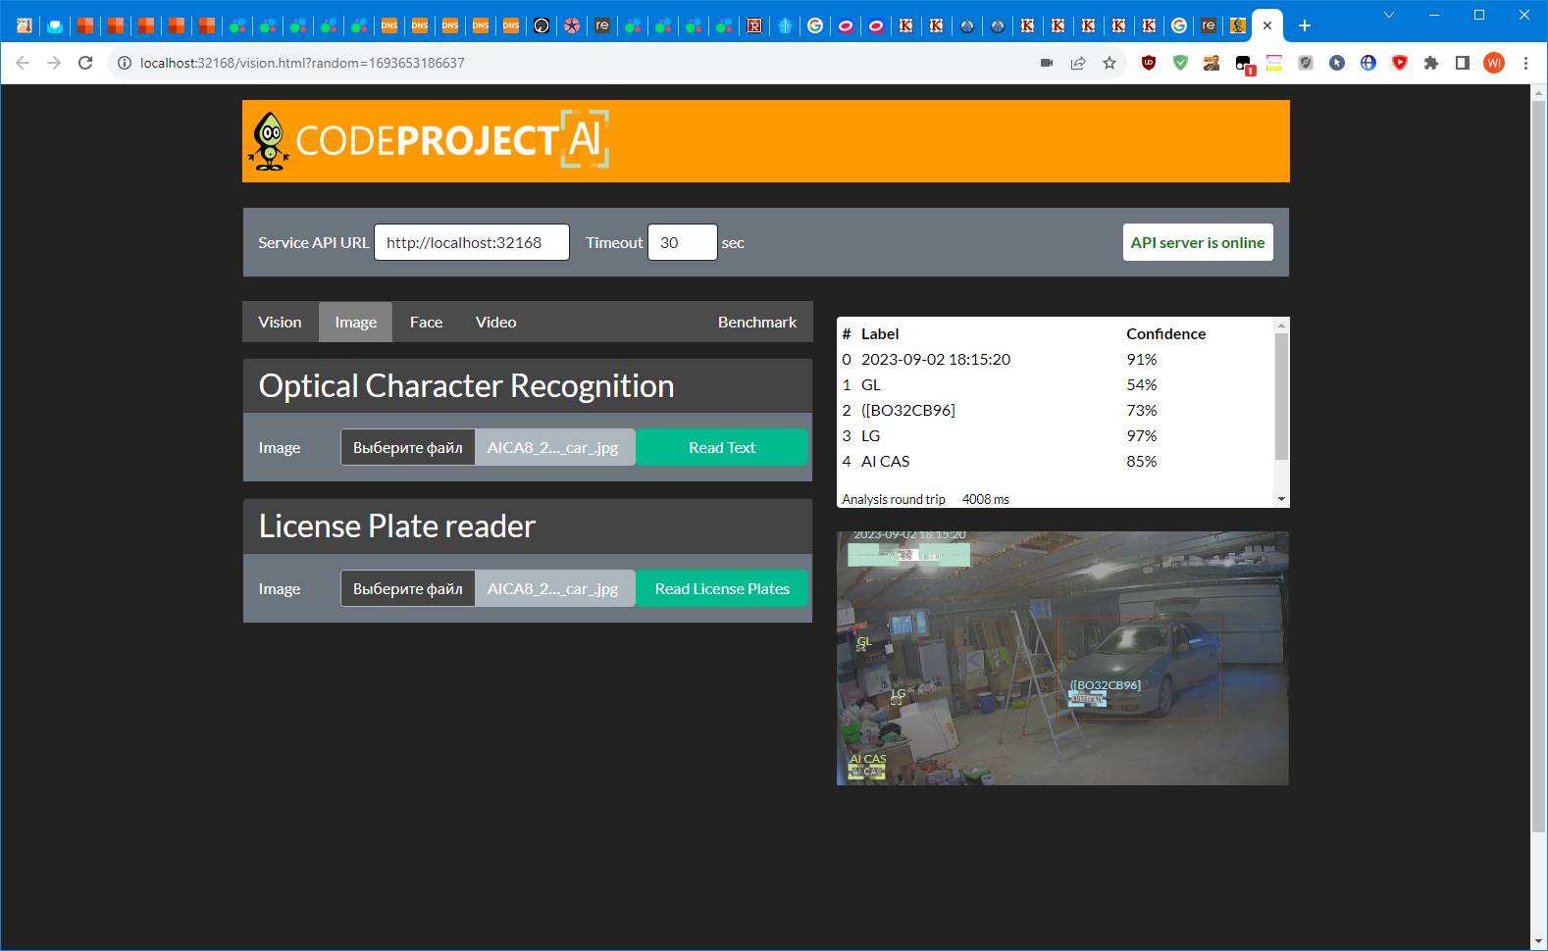Click the analyzed garage car image

click(x=1062, y=658)
